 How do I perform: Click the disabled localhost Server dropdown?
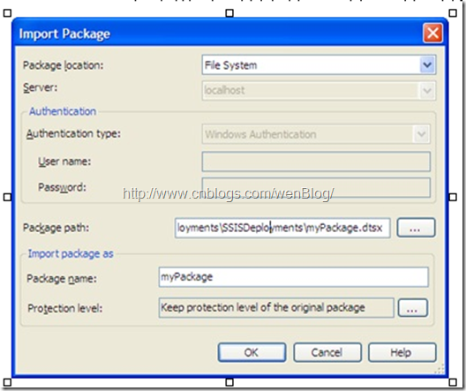point(319,90)
